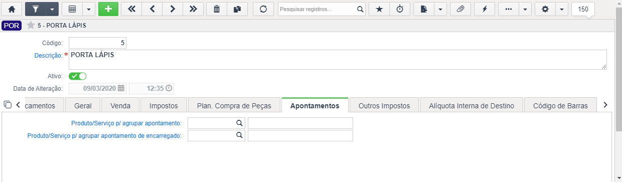Image resolution: width=622 pixels, height=182 pixels.
Task: Expand the grid view dropdown arrow
Action: pyautogui.click(x=88, y=9)
